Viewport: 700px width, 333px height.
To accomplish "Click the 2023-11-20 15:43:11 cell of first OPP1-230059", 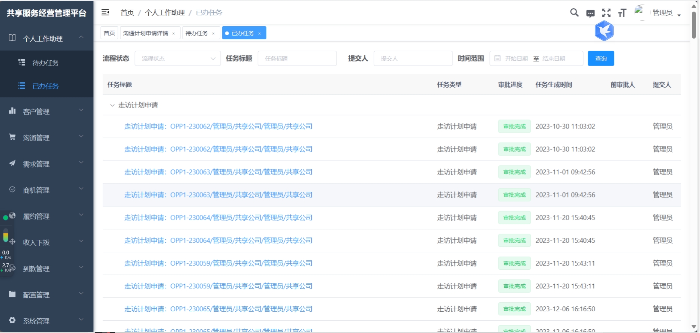I will point(565,263).
